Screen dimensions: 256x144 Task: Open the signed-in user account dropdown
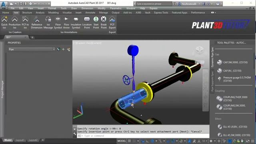(189, 4)
